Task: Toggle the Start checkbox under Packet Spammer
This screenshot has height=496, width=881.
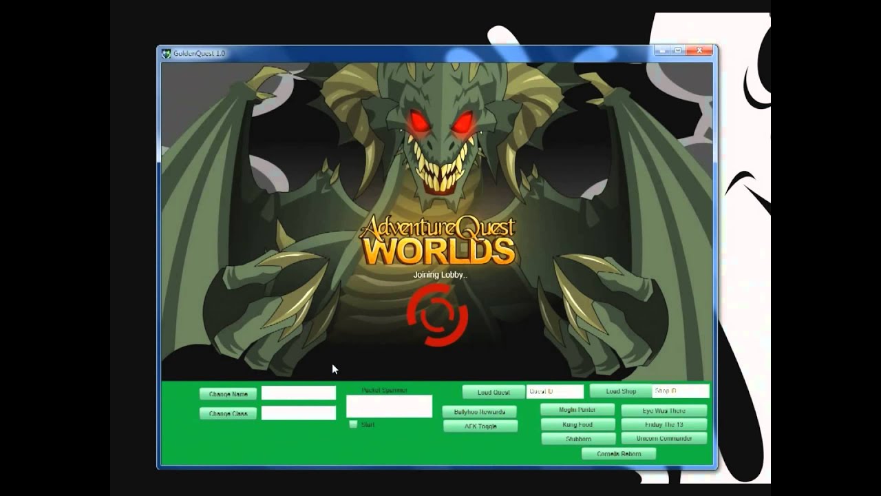Action: pos(353,424)
